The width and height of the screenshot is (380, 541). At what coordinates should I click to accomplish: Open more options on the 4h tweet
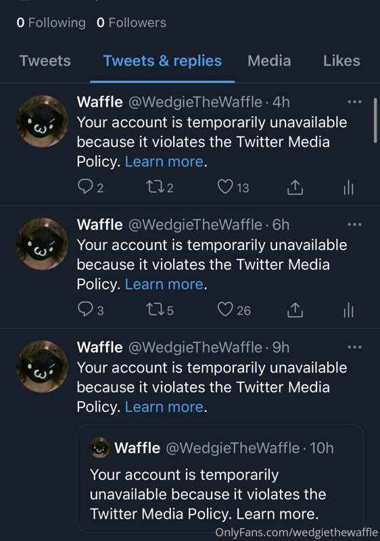pyautogui.click(x=354, y=102)
